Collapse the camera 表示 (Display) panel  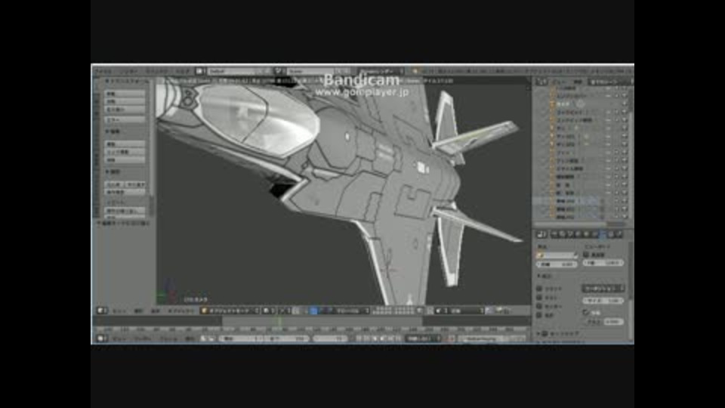[545, 277]
